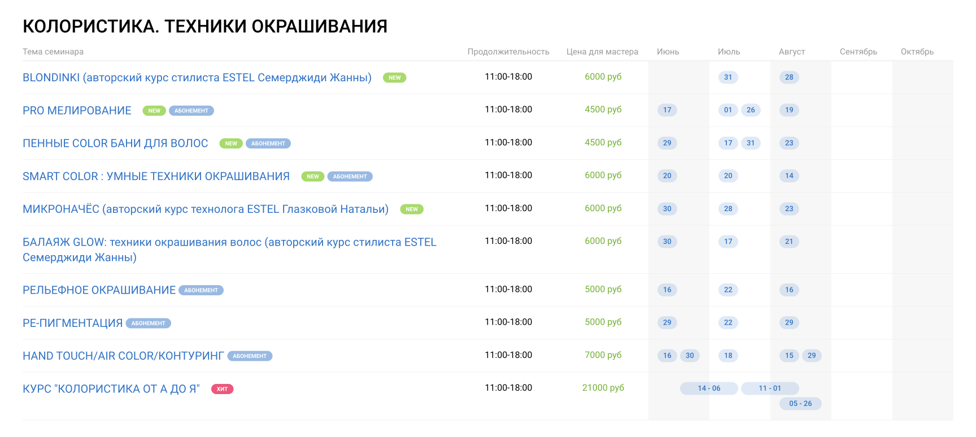Select June 30 date for БАЛАЯЖ GLOW
This screenshot has width=976, height=437.
tap(667, 241)
